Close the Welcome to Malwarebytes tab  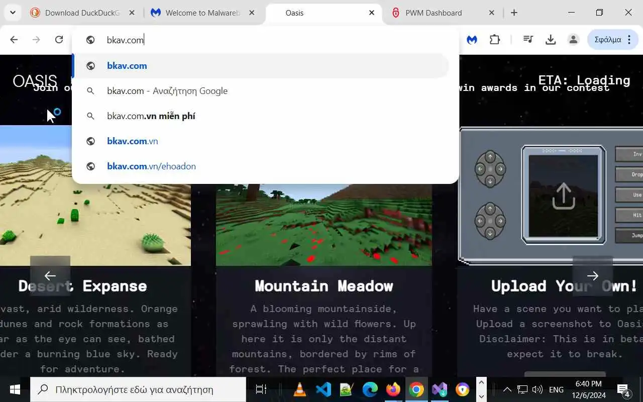[252, 13]
